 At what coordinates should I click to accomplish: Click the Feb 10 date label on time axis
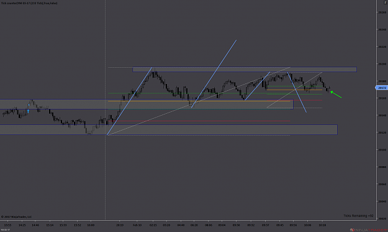[x=137, y=225]
